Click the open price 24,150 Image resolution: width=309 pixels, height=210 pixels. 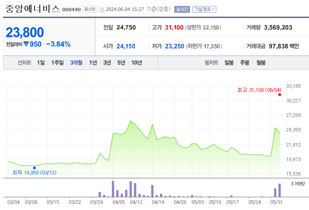[126, 46]
